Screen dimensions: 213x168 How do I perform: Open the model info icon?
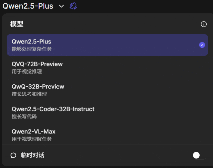[x=204, y=24]
